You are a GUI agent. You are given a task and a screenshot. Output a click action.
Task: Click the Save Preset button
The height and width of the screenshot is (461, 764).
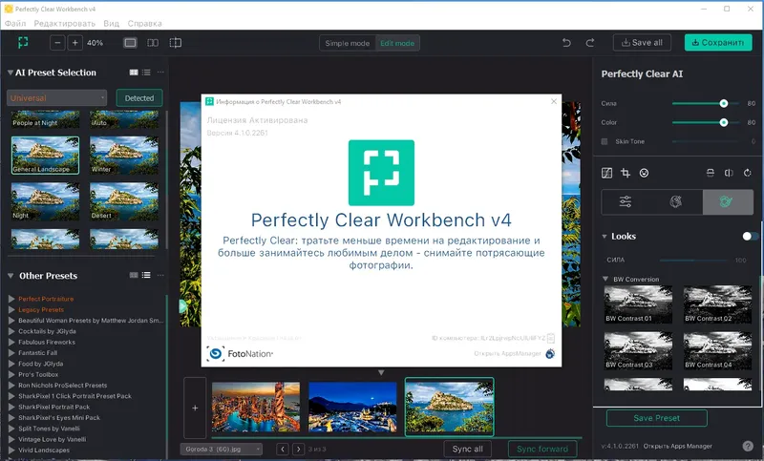(x=656, y=418)
